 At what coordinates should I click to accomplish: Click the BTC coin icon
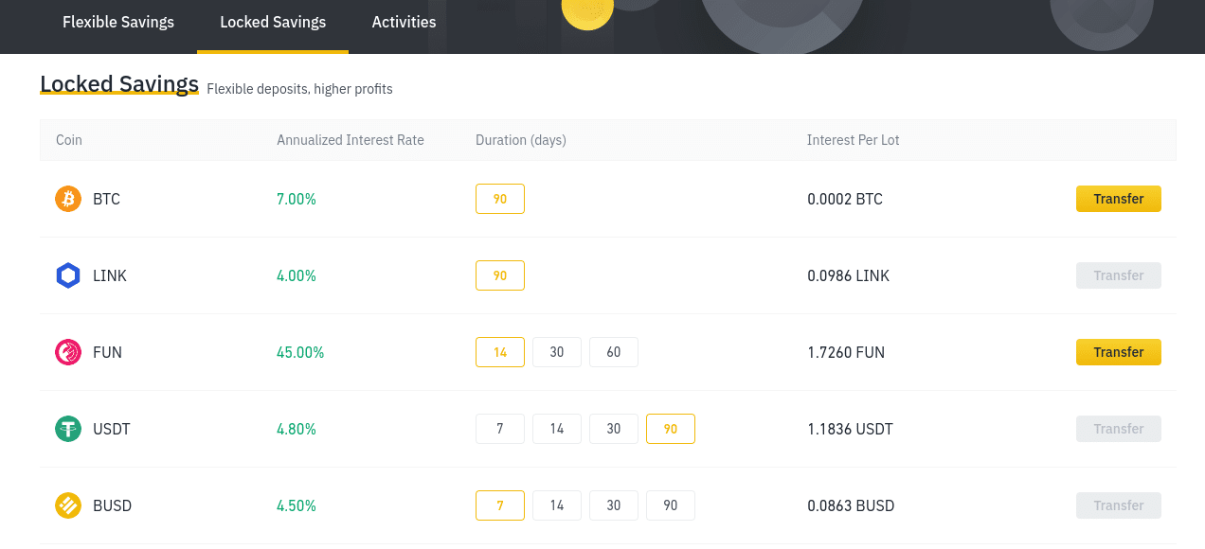point(68,199)
